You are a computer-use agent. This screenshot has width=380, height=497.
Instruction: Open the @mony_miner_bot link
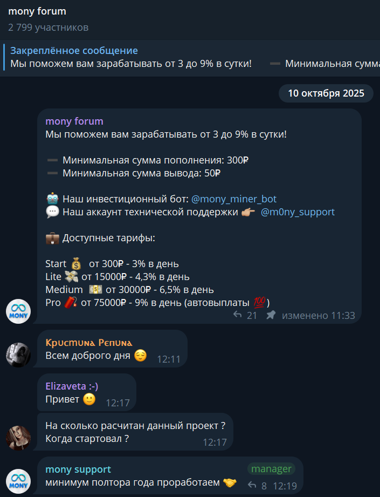tap(234, 199)
